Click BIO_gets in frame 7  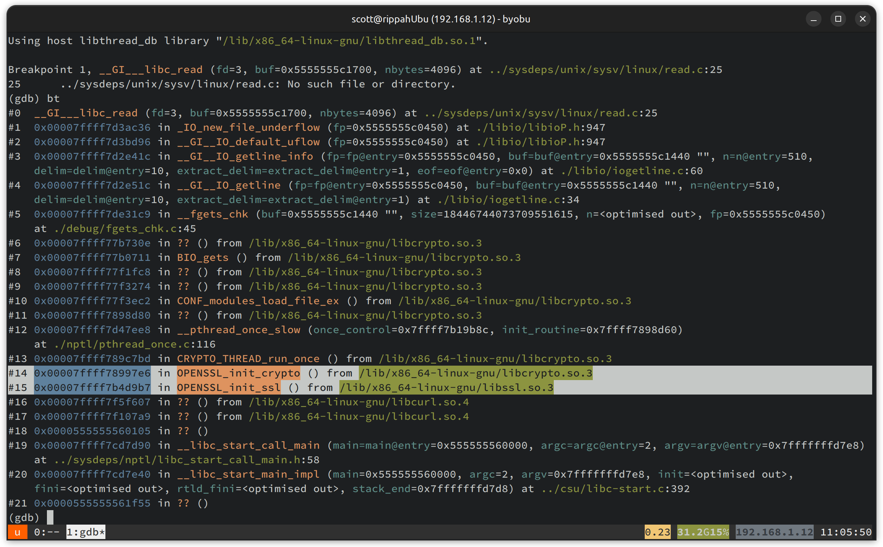(x=203, y=258)
